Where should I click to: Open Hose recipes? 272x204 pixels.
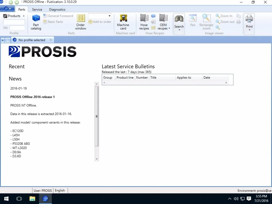coord(144,22)
